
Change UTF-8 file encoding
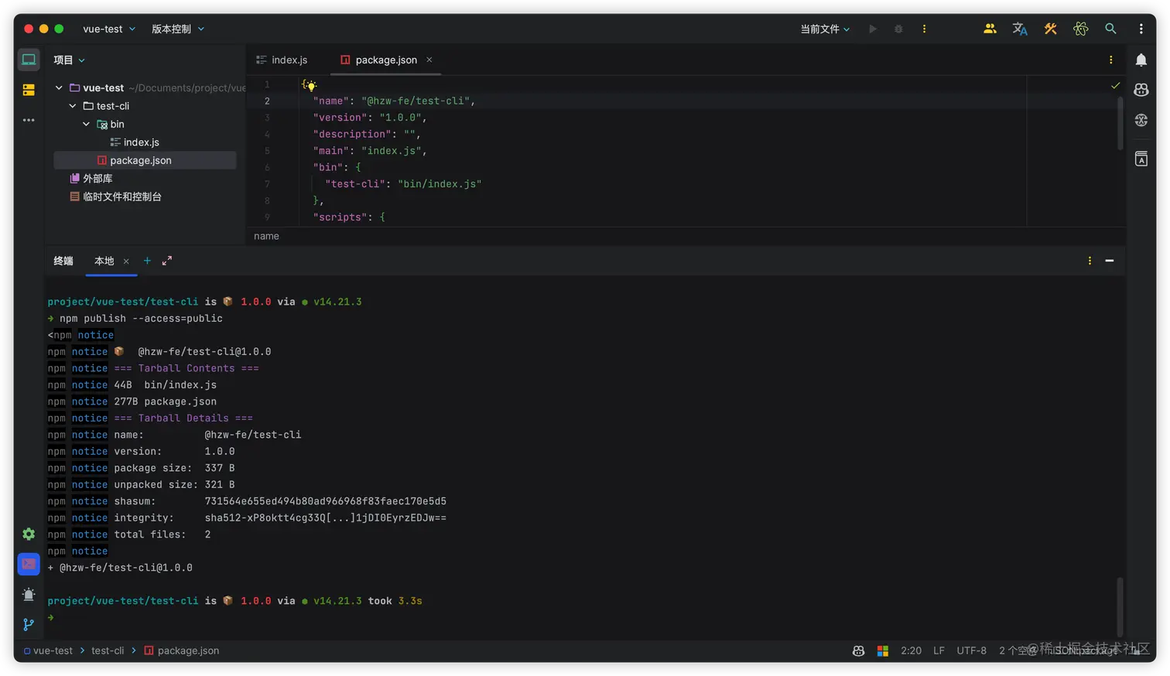(971, 650)
